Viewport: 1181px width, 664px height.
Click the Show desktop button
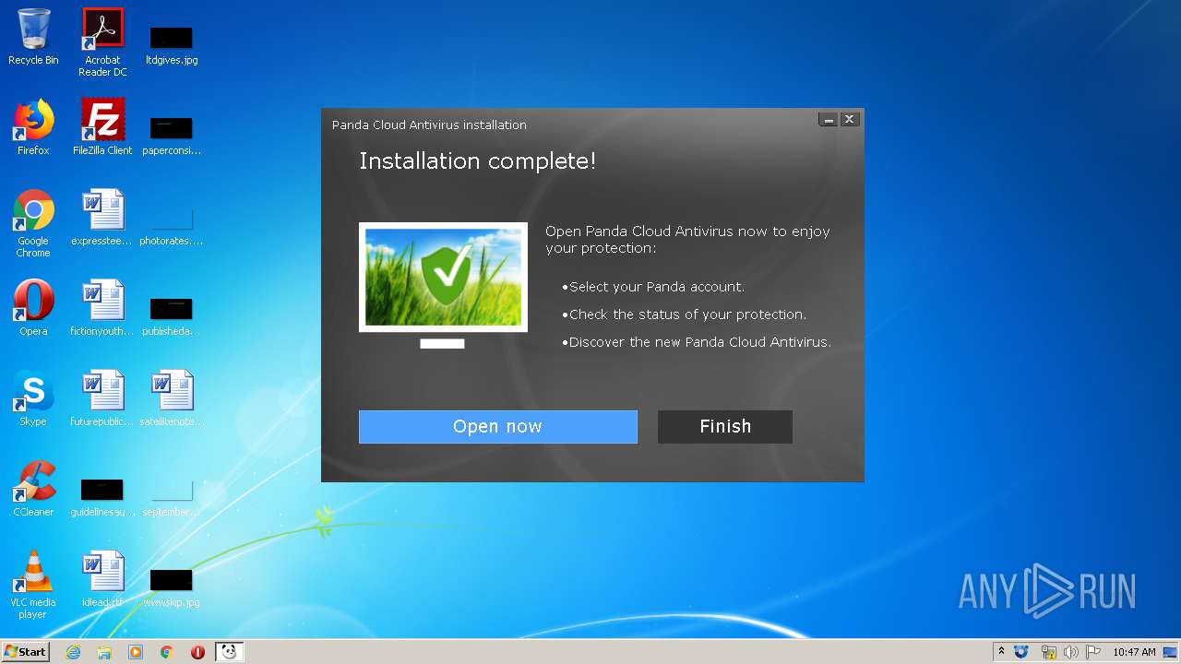(1171, 652)
